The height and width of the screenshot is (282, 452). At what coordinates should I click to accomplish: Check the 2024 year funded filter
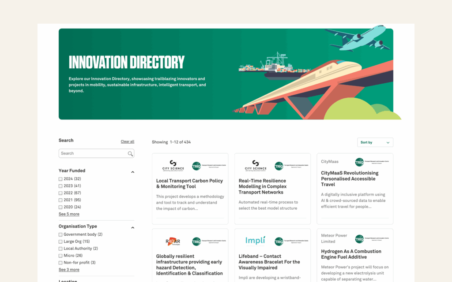point(60,179)
